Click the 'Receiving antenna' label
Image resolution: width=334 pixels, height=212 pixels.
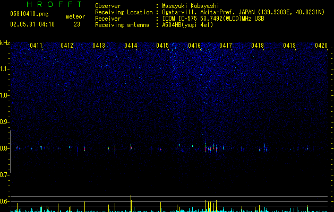(122, 25)
